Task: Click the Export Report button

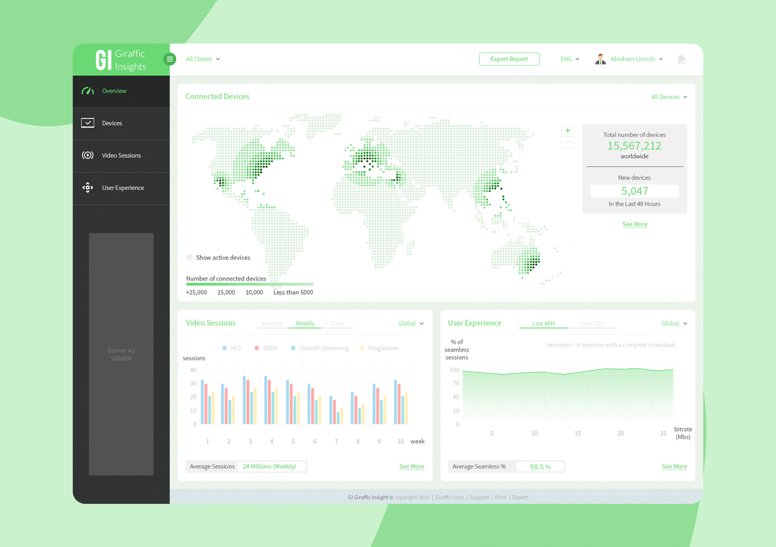Action: pos(509,59)
